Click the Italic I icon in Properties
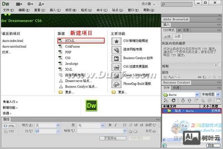 (116, 125)
